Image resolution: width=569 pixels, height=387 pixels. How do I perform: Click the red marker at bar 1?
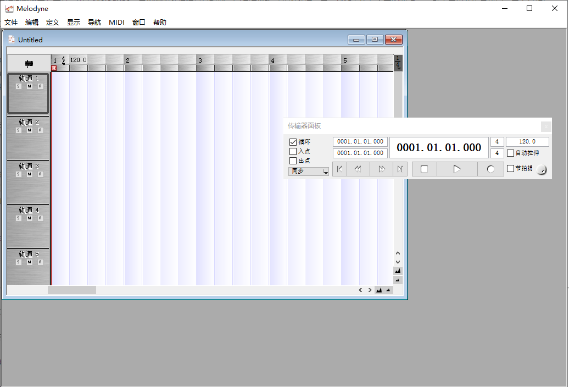pos(54,68)
